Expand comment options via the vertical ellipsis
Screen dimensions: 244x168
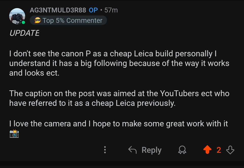[x=105, y=150]
